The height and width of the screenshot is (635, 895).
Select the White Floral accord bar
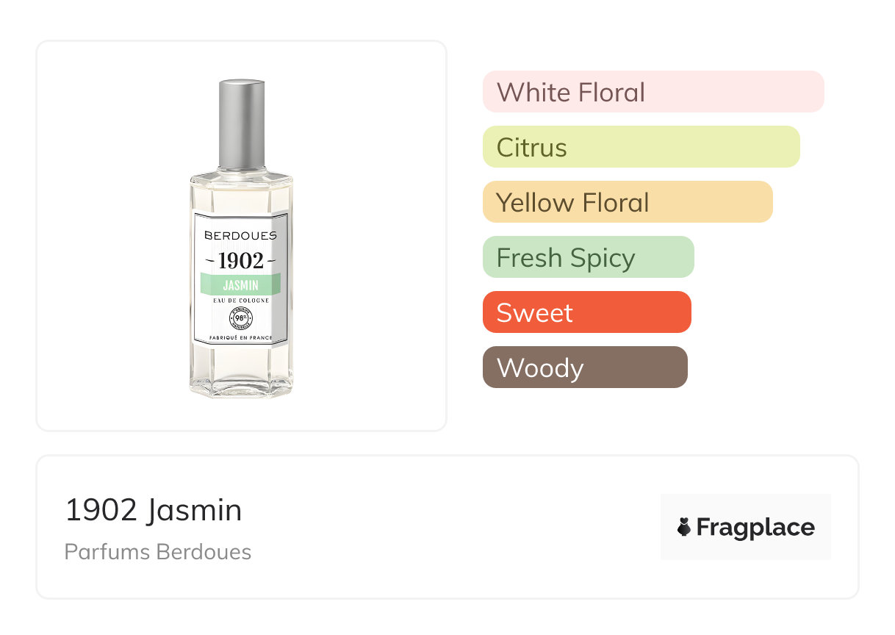[x=653, y=92]
